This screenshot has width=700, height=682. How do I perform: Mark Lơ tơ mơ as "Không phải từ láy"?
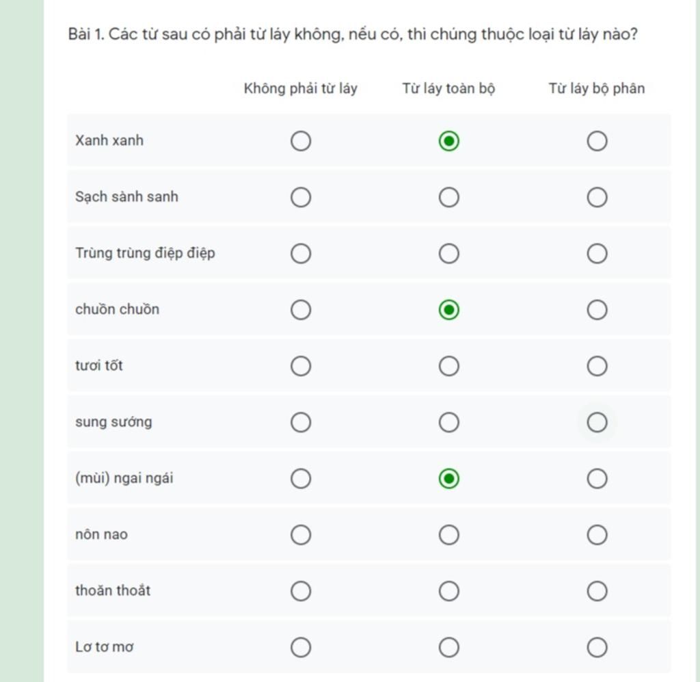pos(301,648)
